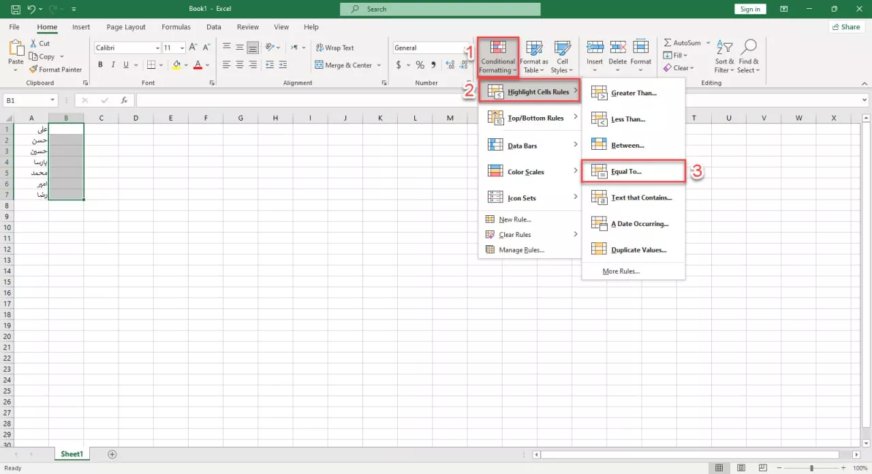
Task: Click the Undo arrow icon
Action: coord(31,9)
